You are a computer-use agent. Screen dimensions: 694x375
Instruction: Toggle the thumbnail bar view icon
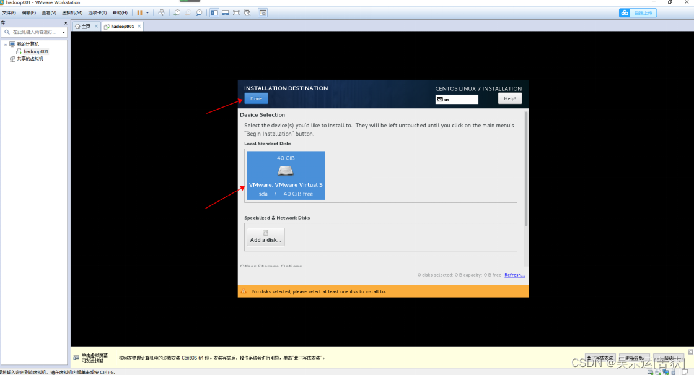(x=226, y=12)
